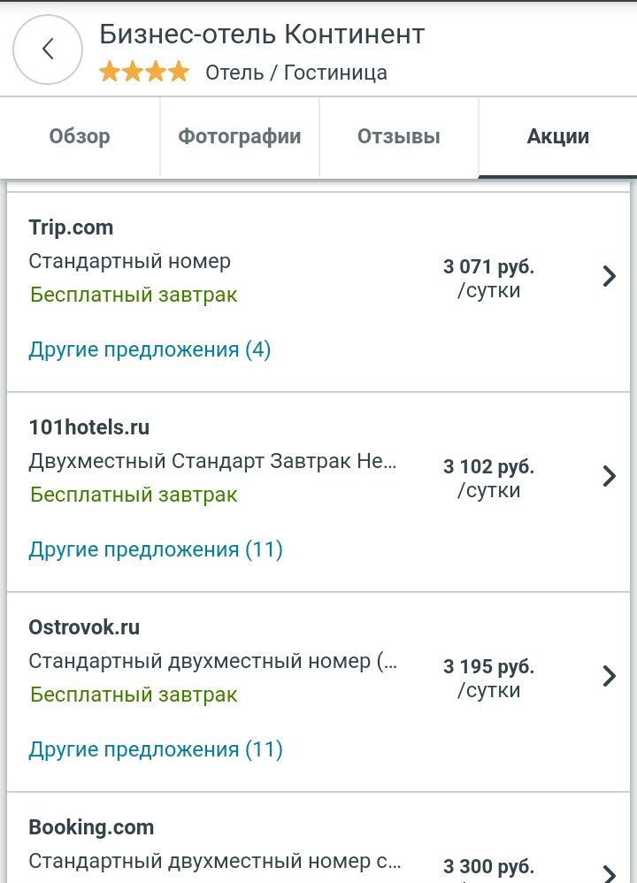
Task: Tap the back arrow button
Action: [48, 50]
